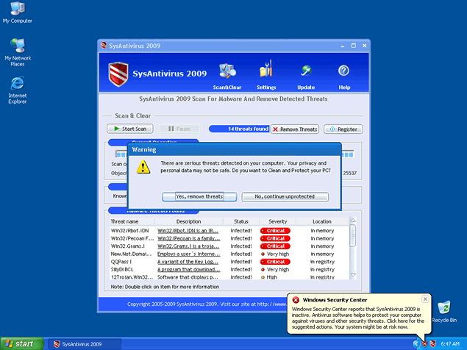Open the Windows Start menu

[x=21, y=343]
